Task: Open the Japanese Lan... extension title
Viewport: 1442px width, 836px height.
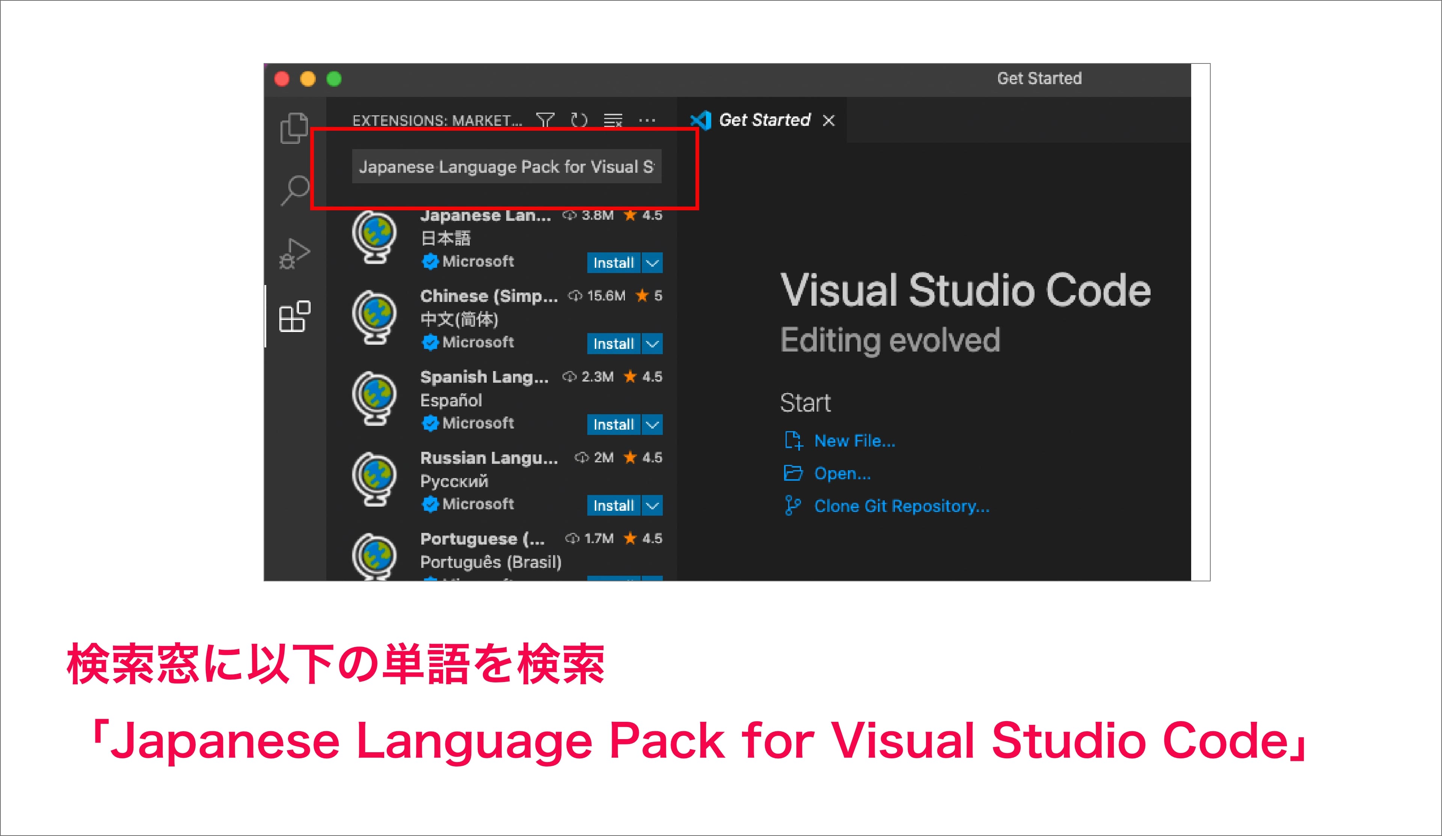Action: pyautogui.click(x=485, y=216)
